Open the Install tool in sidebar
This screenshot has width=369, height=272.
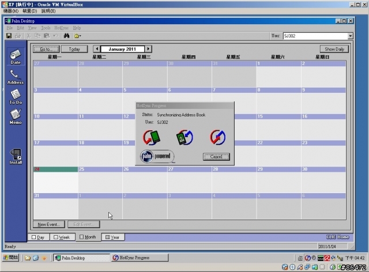(x=16, y=157)
